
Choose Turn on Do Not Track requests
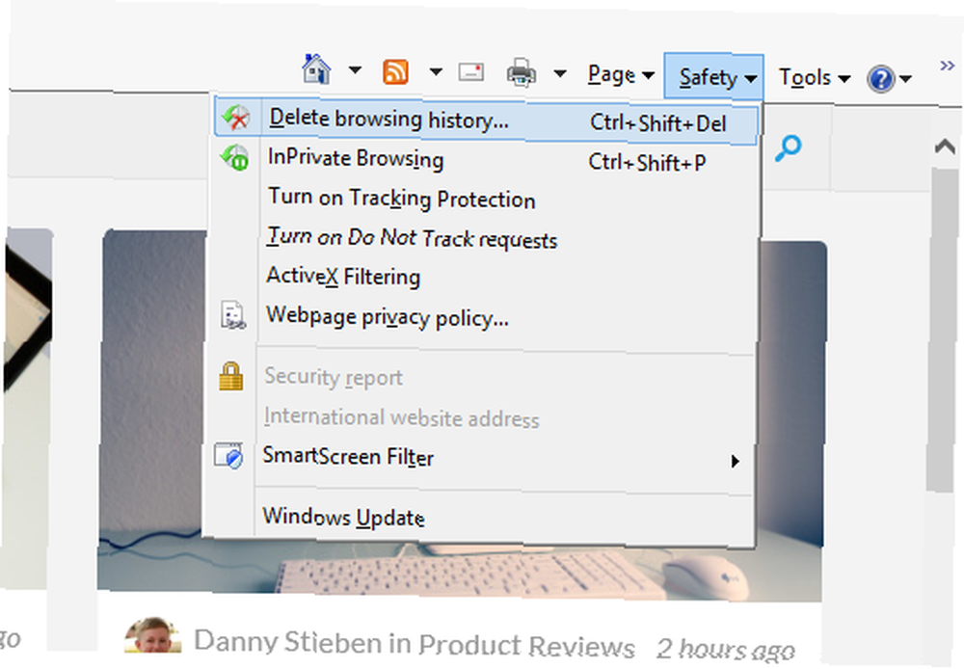pos(412,238)
